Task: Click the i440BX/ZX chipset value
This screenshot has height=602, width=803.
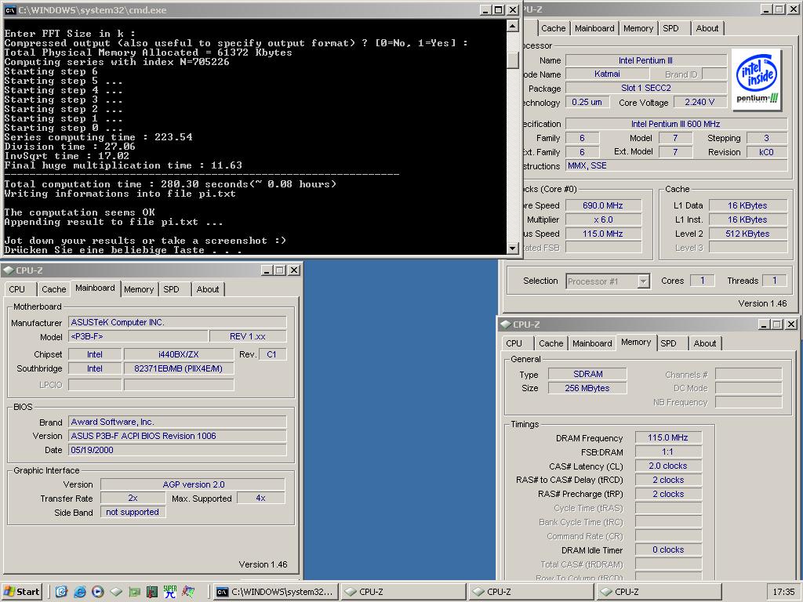Action: coord(179,354)
